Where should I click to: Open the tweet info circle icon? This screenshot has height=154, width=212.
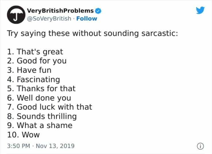click(200, 146)
